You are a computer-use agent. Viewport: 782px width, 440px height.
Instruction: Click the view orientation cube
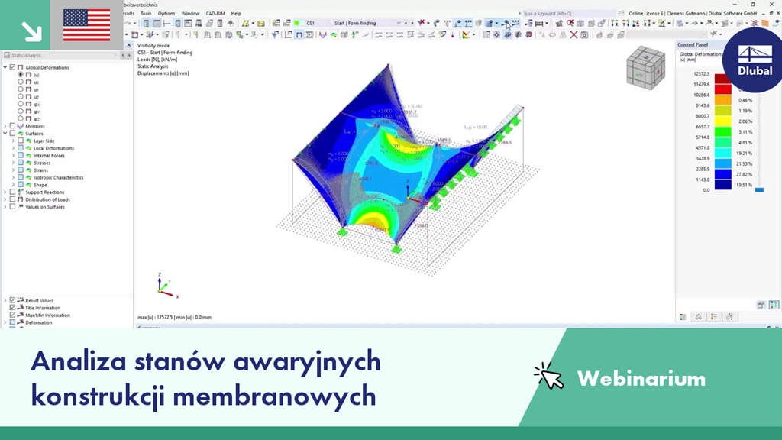coord(646,68)
